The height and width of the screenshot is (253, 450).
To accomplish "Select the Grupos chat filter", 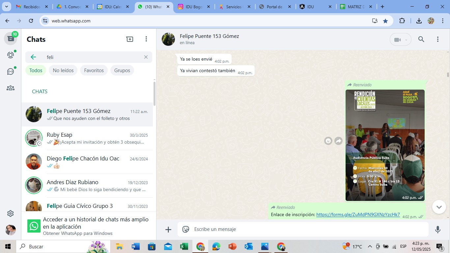I will (x=122, y=70).
